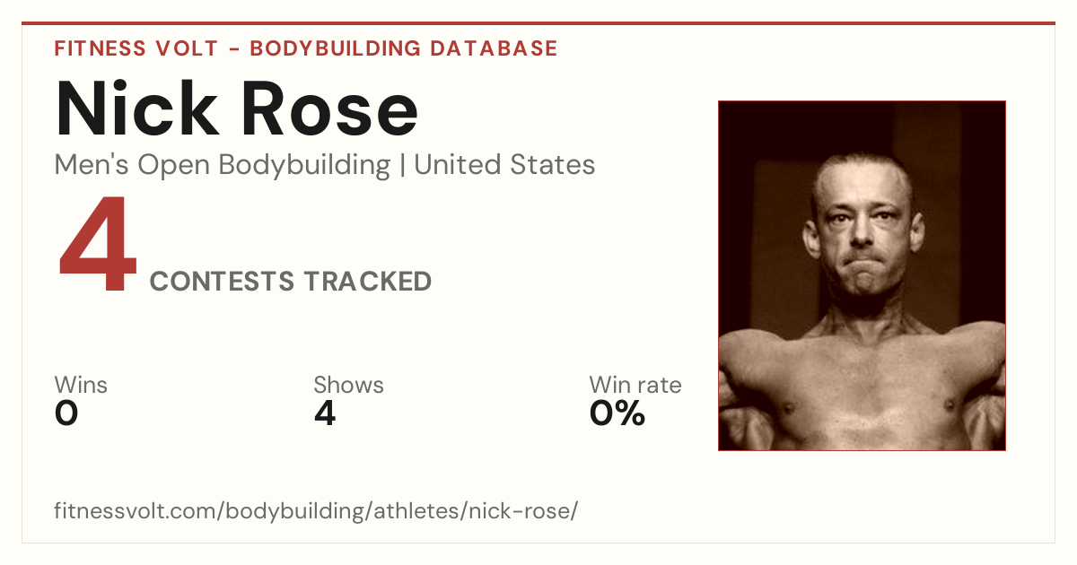The image size is (1077, 565).
Task: Click the "FITNESS VOLT" header text
Action: (136, 48)
